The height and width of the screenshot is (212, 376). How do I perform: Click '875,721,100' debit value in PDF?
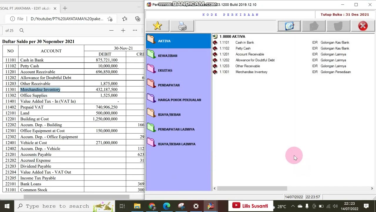pos(106,60)
